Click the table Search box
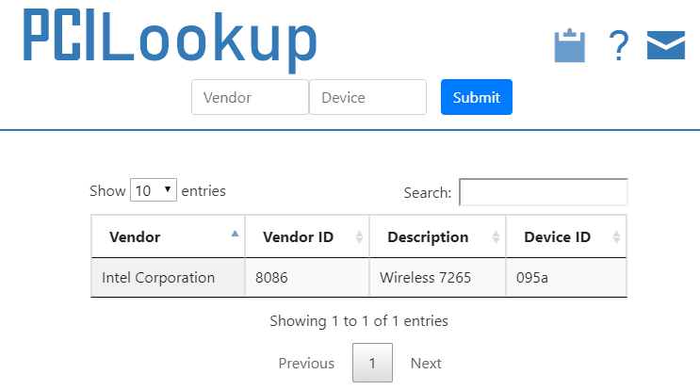Image resolution: width=700 pixels, height=390 pixels. coord(544,192)
